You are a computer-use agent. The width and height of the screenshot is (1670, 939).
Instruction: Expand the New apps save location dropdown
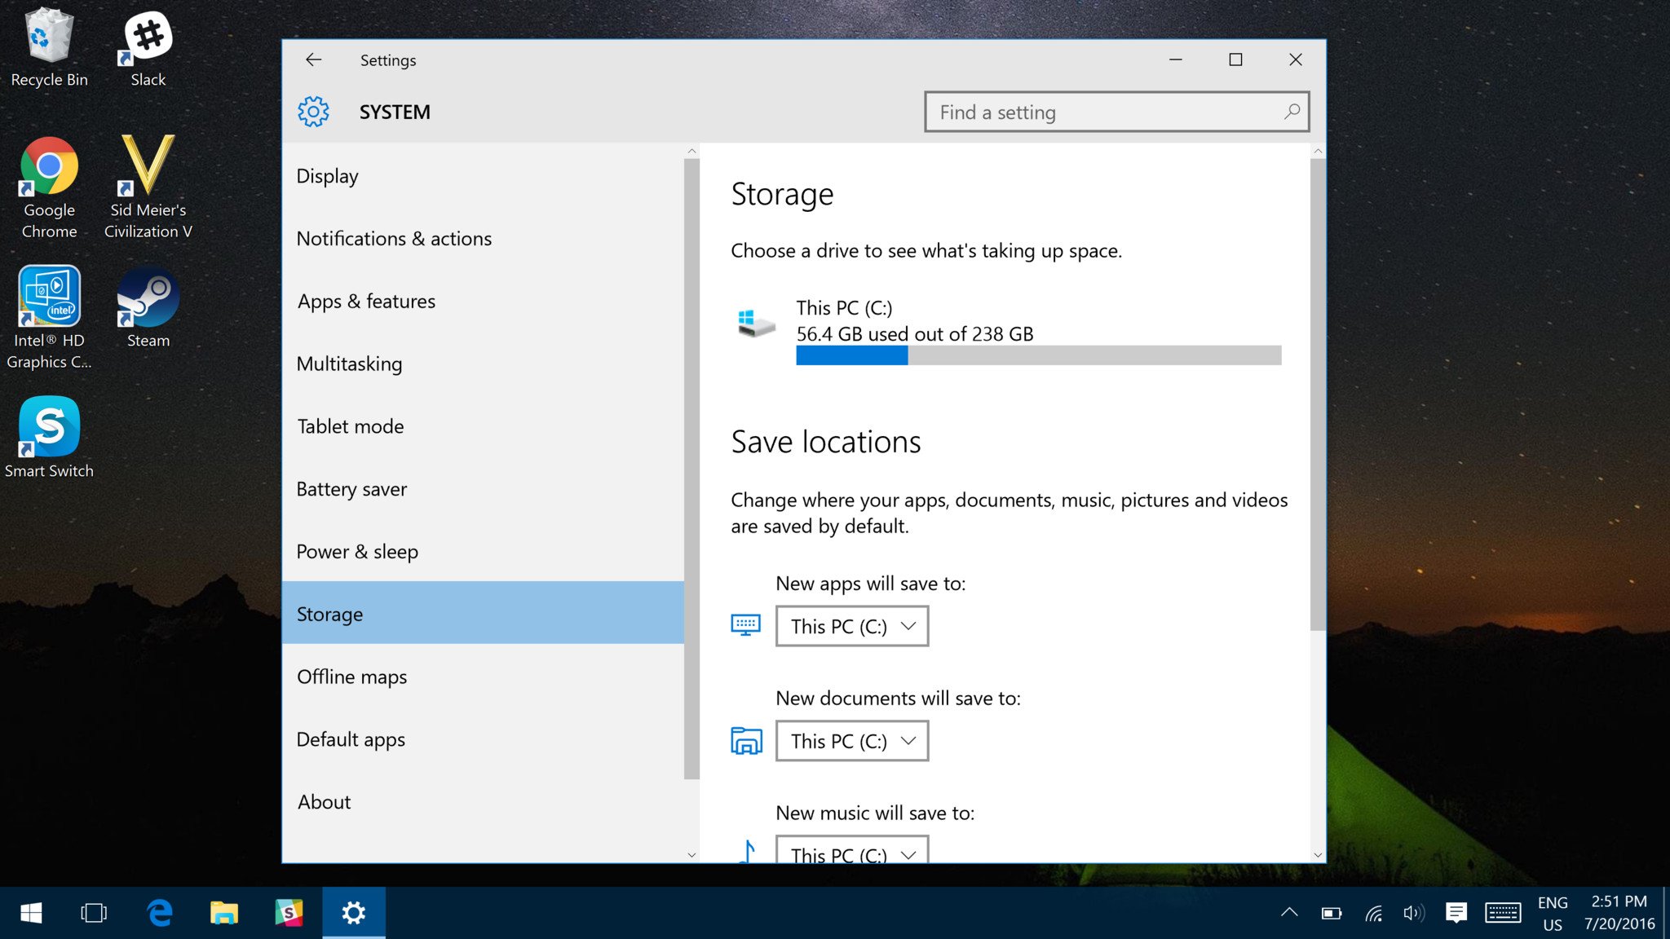coord(851,626)
